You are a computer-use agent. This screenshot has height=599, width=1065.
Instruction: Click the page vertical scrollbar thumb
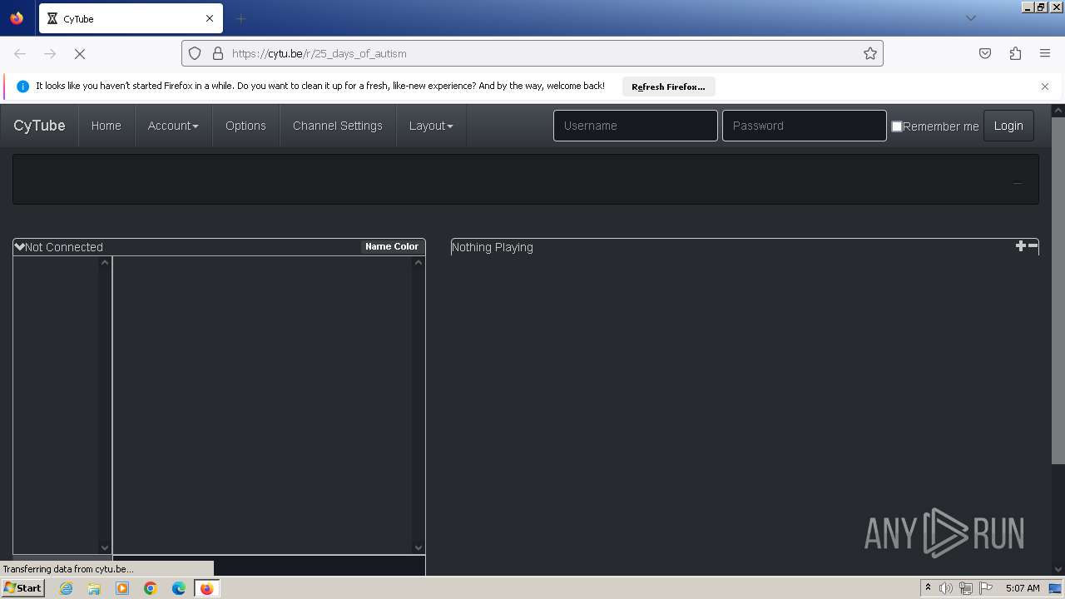point(1058,290)
